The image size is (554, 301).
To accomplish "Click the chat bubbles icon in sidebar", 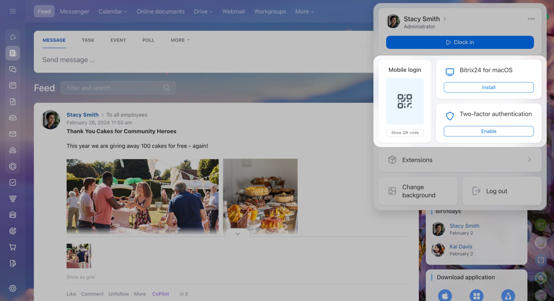I will pyautogui.click(x=13, y=69).
